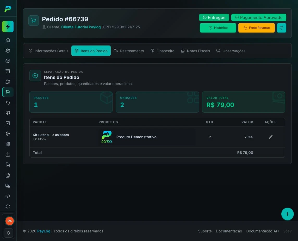Open the Cliente Tutorial Paylog link
The height and width of the screenshot is (241, 298).
81,27
